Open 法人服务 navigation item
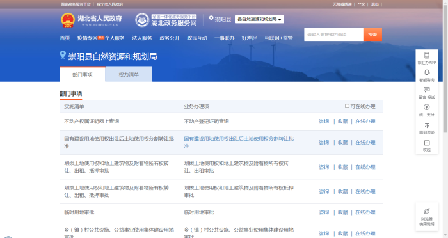Viewport: 448px width, 238px height. click(x=142, y=38)
